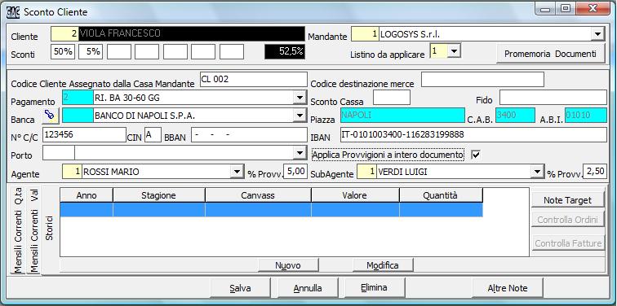Switch to the Mensili Correnti Val tab
The width and height of the screenshot is (617, 306).
click(34, 230)
